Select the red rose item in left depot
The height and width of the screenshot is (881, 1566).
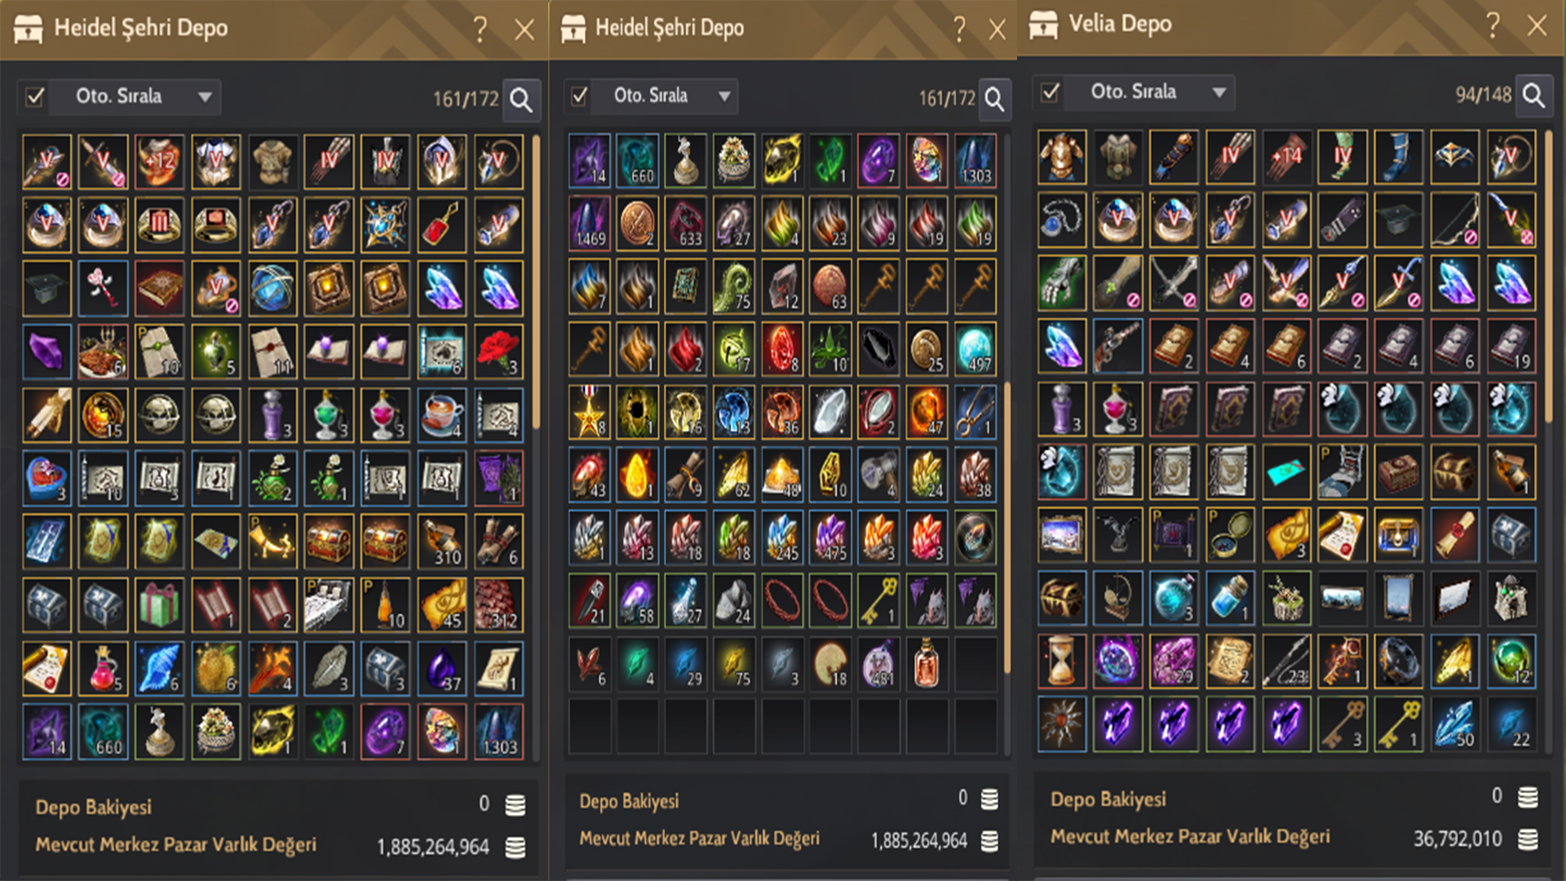tap(498, 351)
